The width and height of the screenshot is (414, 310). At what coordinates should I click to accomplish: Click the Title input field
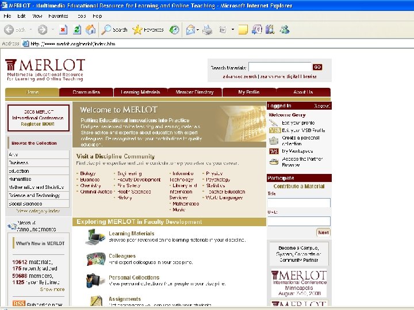coord(299,203)
